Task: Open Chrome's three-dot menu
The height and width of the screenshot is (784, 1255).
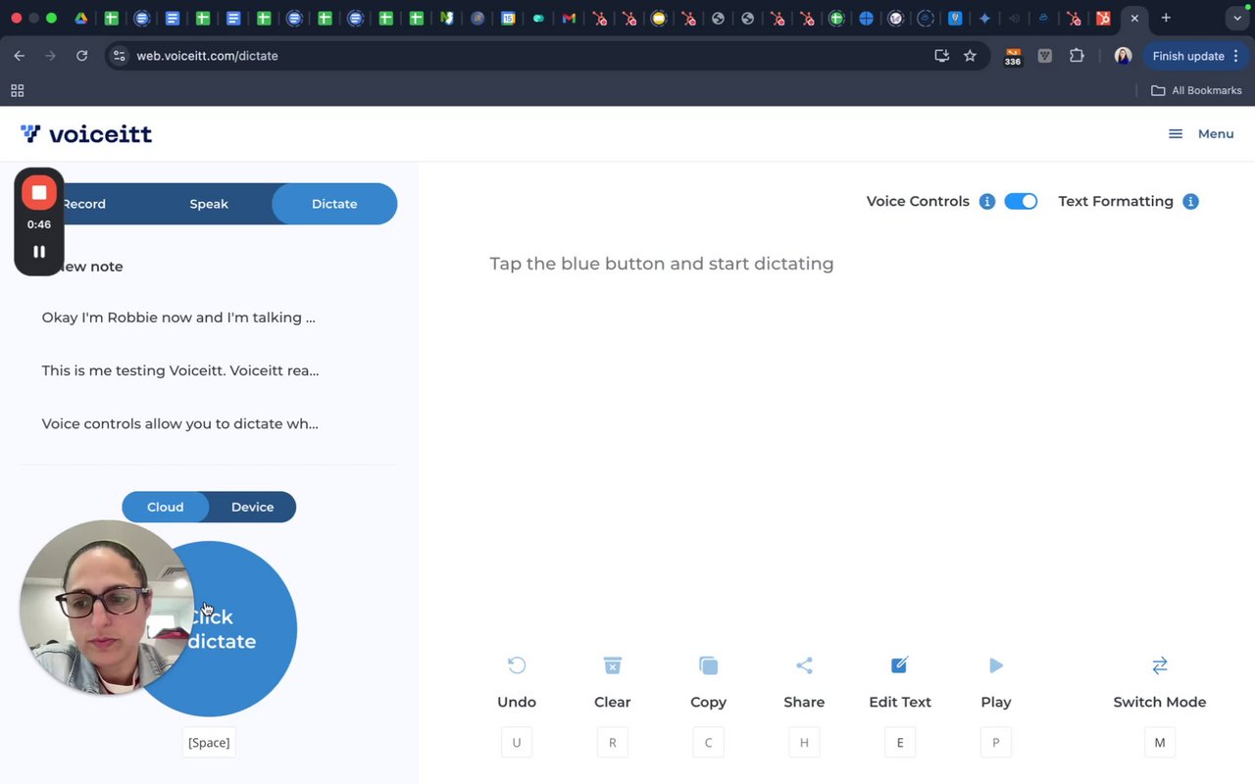Action: [1237, 56]
